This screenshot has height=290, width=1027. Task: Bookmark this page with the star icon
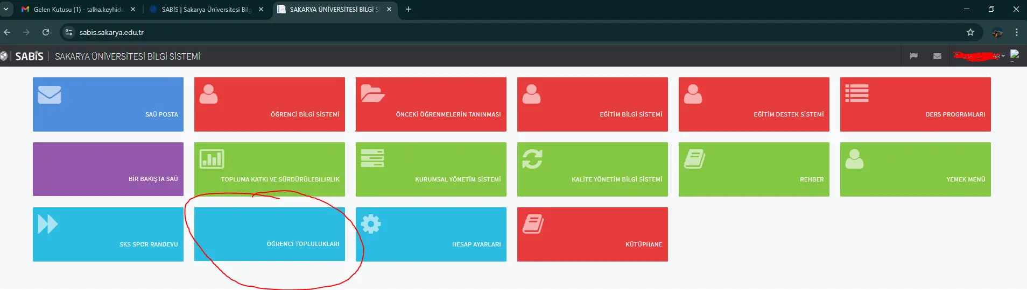point(970,32)
